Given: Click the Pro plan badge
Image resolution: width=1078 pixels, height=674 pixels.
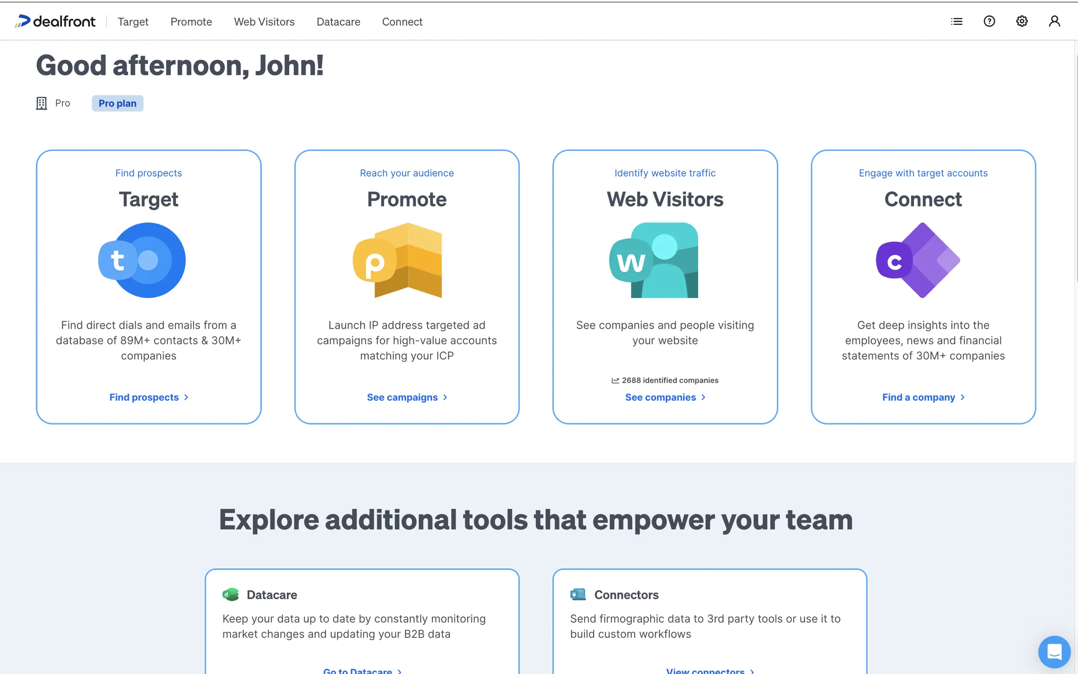Looking at the screenshot, I should click(x=117, y=104).
